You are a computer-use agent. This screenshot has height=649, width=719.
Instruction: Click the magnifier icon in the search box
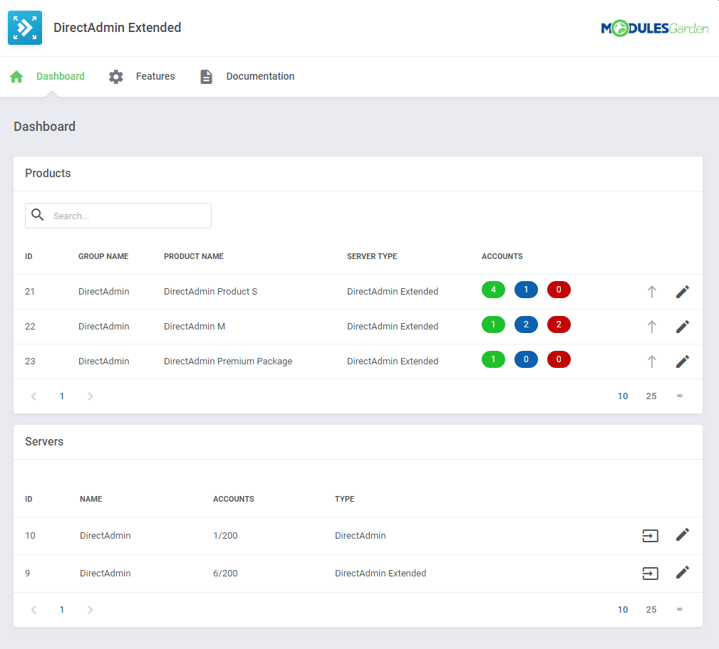click(38, 215)
